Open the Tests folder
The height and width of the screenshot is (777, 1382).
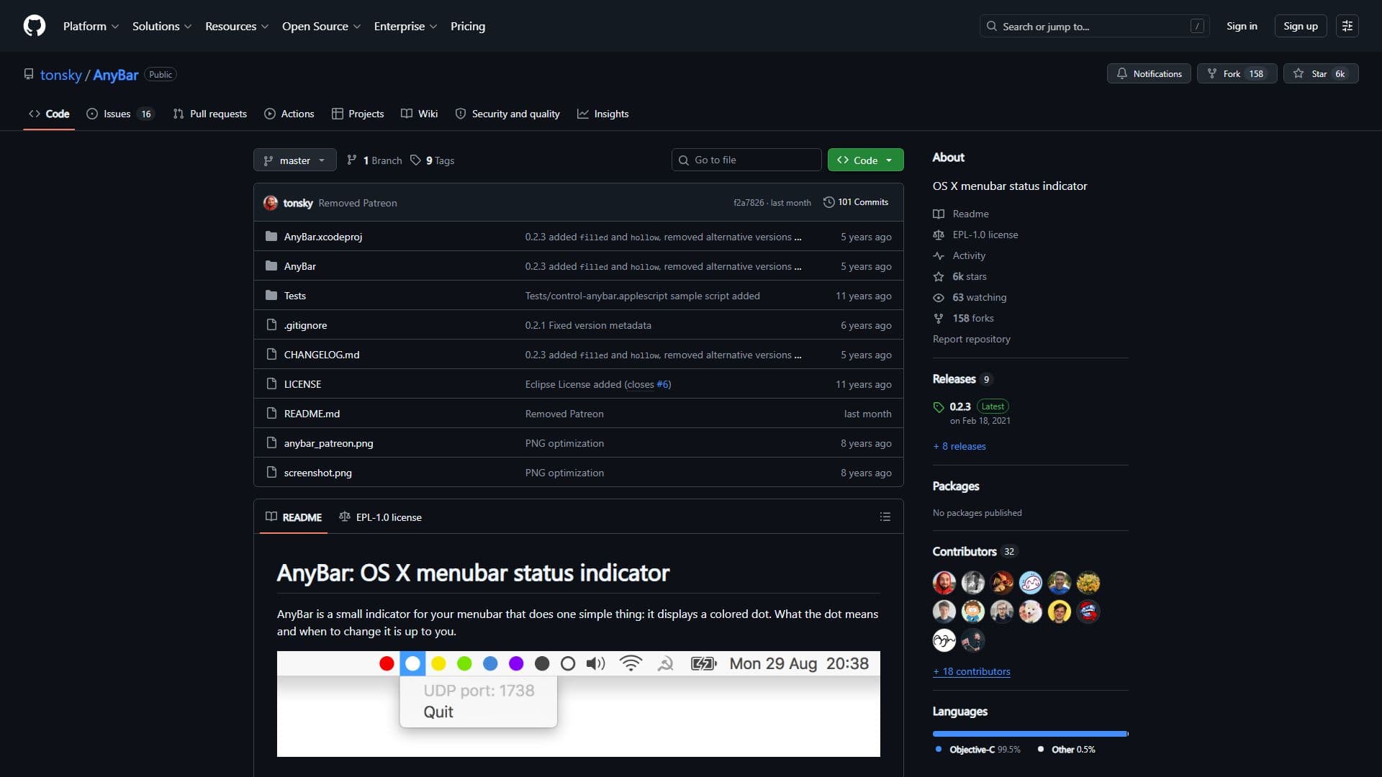(x=294, y=296)
